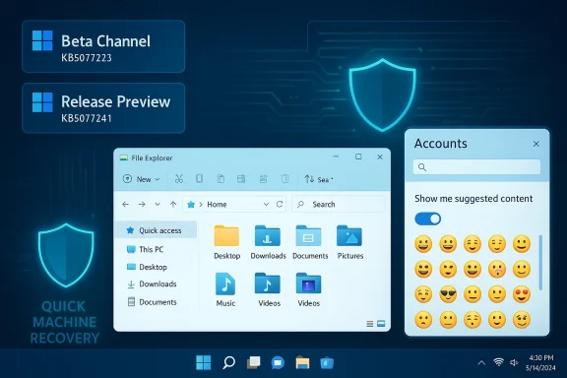The width and height of the screenshot is (567, 378).
Task: Go back with the left arrow
Action: click(125, 205)
